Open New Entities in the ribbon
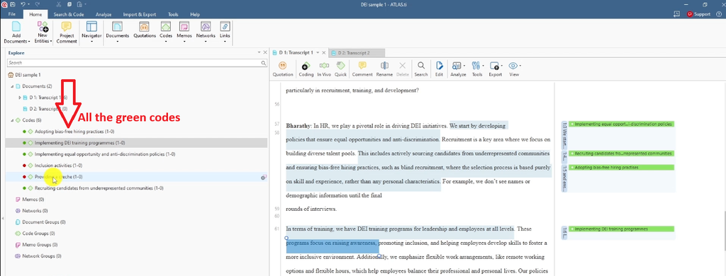Viewport: 726px width, 276px height. (x=43, y=32)
